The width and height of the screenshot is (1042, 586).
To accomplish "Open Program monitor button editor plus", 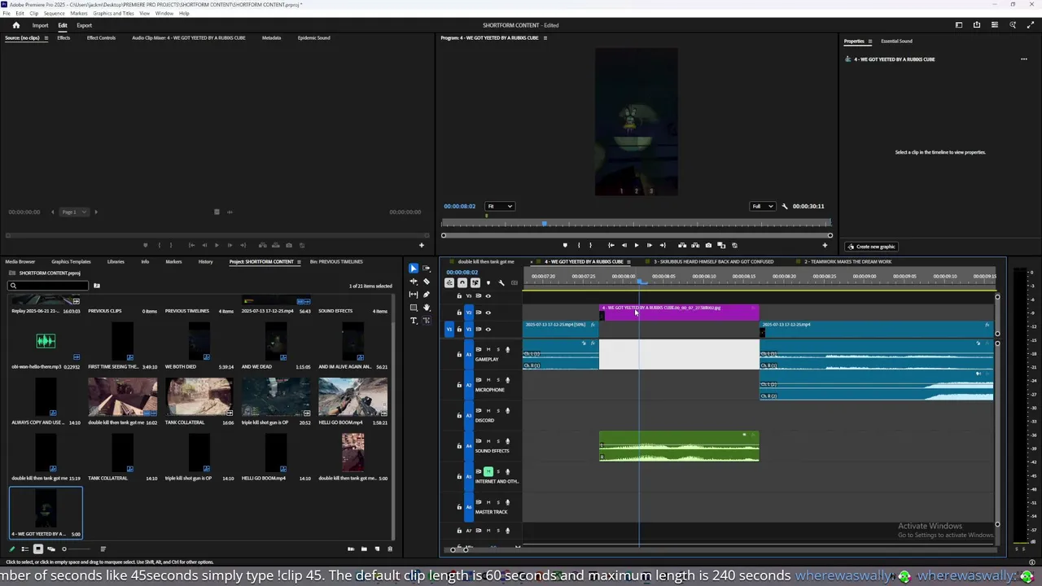I will click(x=825, y=245).
